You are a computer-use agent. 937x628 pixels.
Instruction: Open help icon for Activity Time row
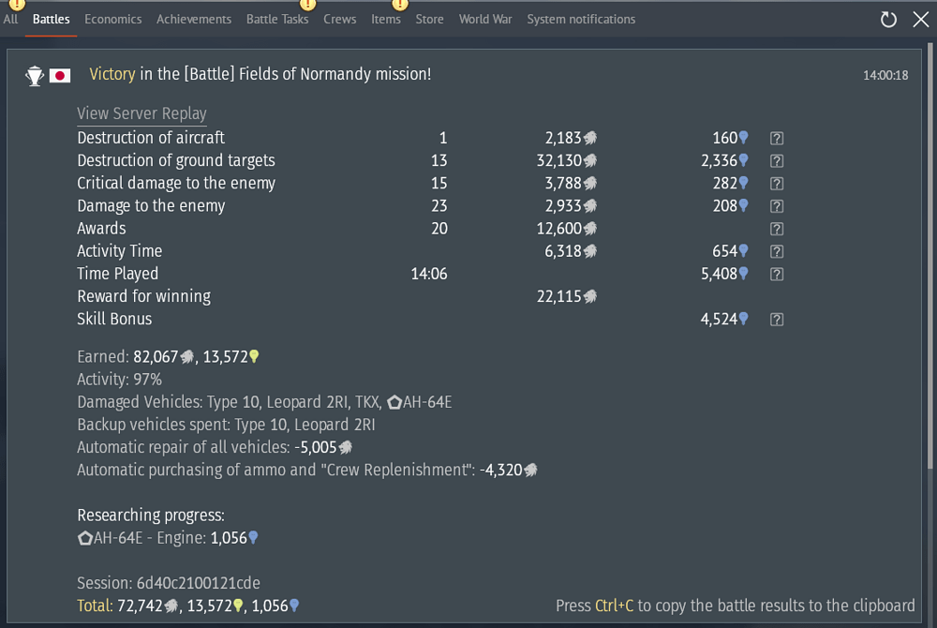pyautogui.click(x=776, y=251)
